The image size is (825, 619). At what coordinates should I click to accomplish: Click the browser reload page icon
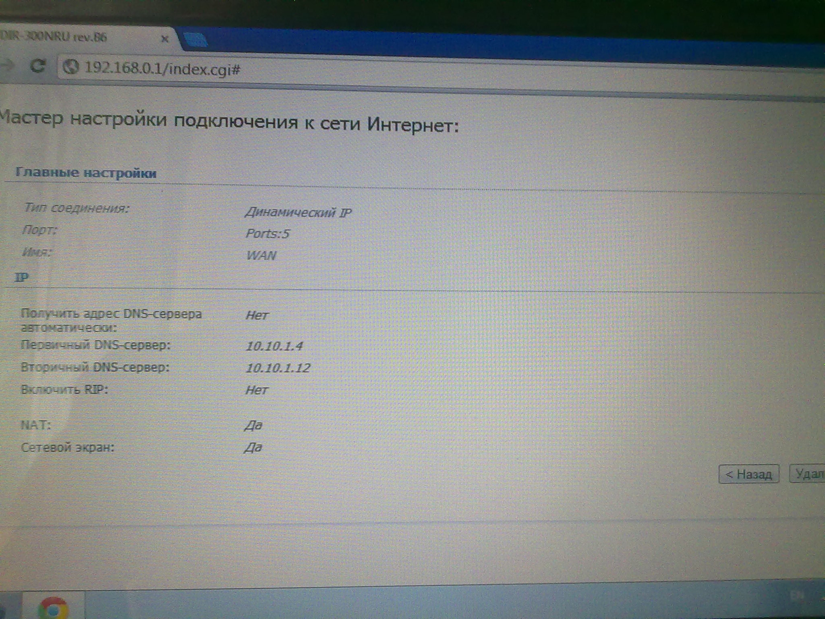[x=38, y=66]
